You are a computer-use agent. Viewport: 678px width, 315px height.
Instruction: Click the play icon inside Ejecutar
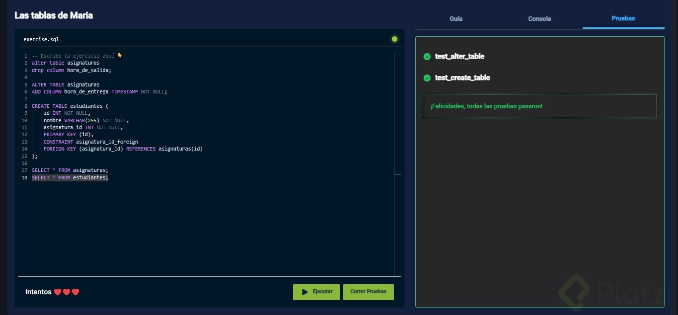[305, 292]
